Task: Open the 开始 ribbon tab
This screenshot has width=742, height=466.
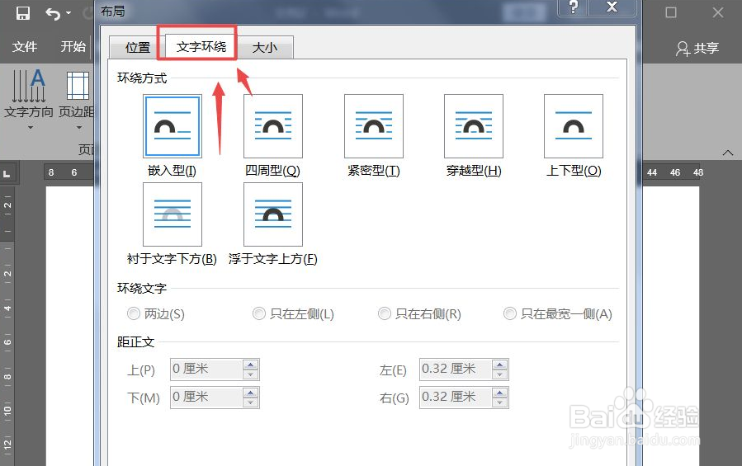Action: pyautogui.click(x=73, y=46)
